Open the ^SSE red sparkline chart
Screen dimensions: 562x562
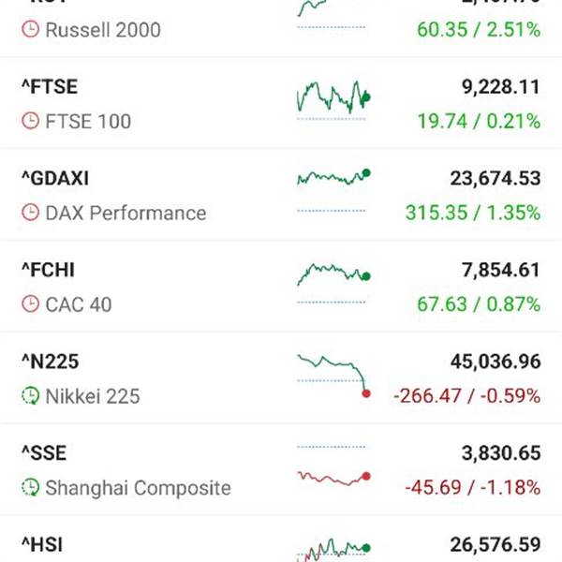click(x=333, y=466)
